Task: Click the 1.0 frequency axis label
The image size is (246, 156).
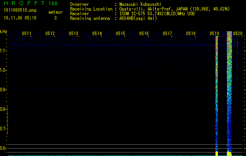Action: 3,70
